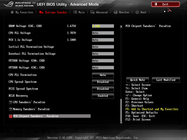The image size is (187, 140).
Task: Click the Monitor tab's gauge icon
Action: [x=116, y=12]
